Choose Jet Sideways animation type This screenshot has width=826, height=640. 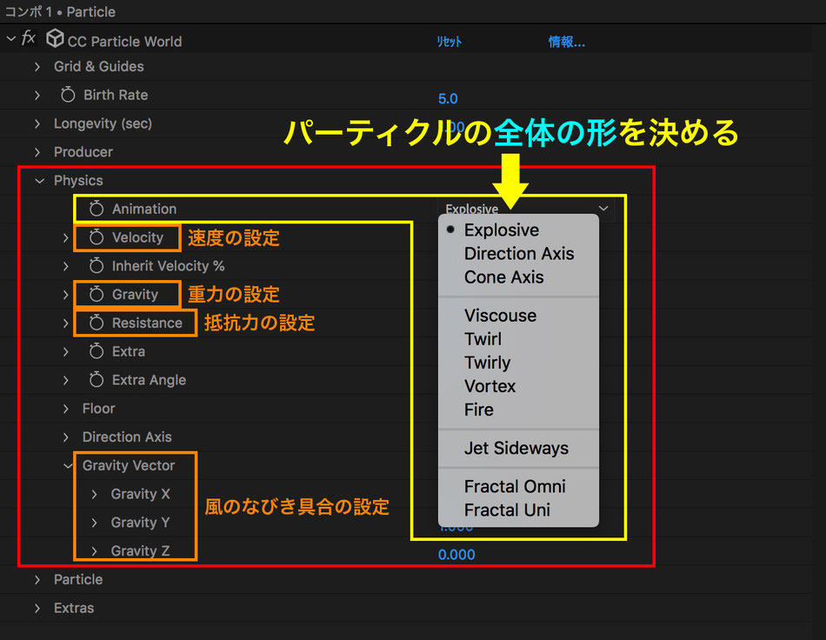point(518,449)
